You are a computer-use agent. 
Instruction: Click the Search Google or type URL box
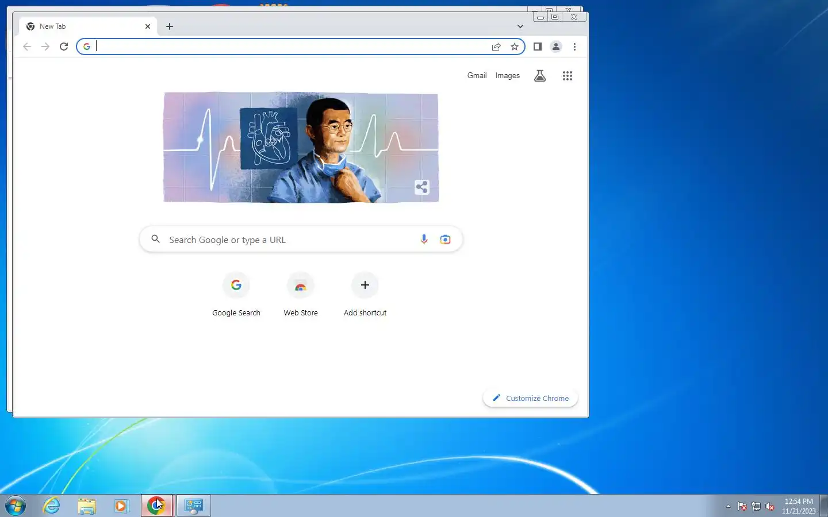pyautogui.click(x=301, y=239)
